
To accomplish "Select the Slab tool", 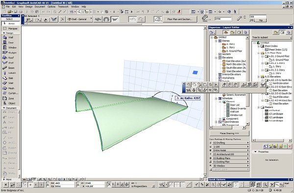I will pyautogui.click(x=11, y=78).
